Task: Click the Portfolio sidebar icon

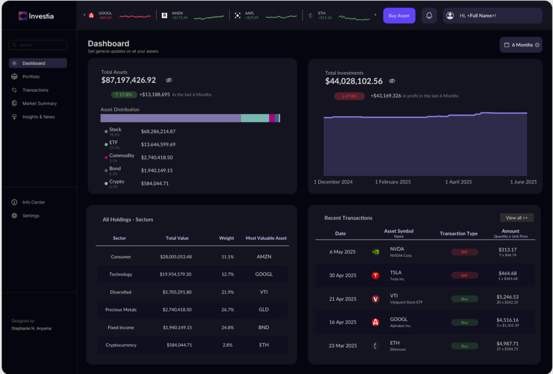Action: tap(14, 76)
